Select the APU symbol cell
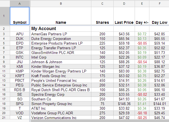This screenshot has width=169, height=122. click(x=20, y=34)
